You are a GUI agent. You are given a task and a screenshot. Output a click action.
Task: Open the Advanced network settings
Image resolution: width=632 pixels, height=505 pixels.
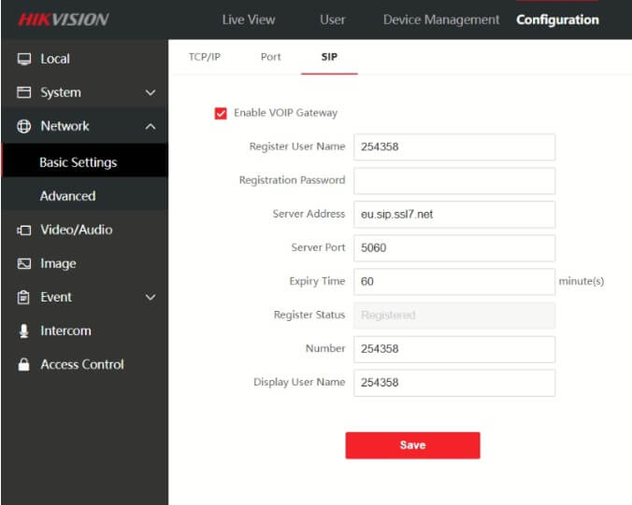(67, 196)
